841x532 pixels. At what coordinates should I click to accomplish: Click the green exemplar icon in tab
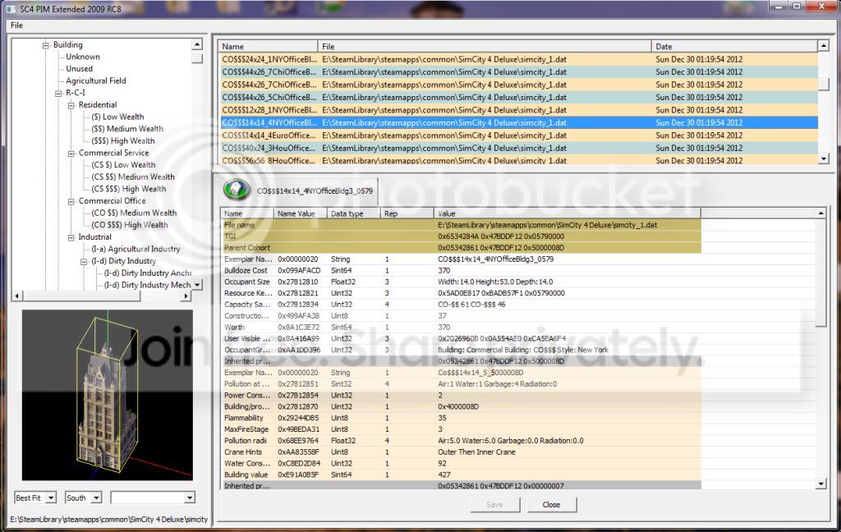[236, 190]
